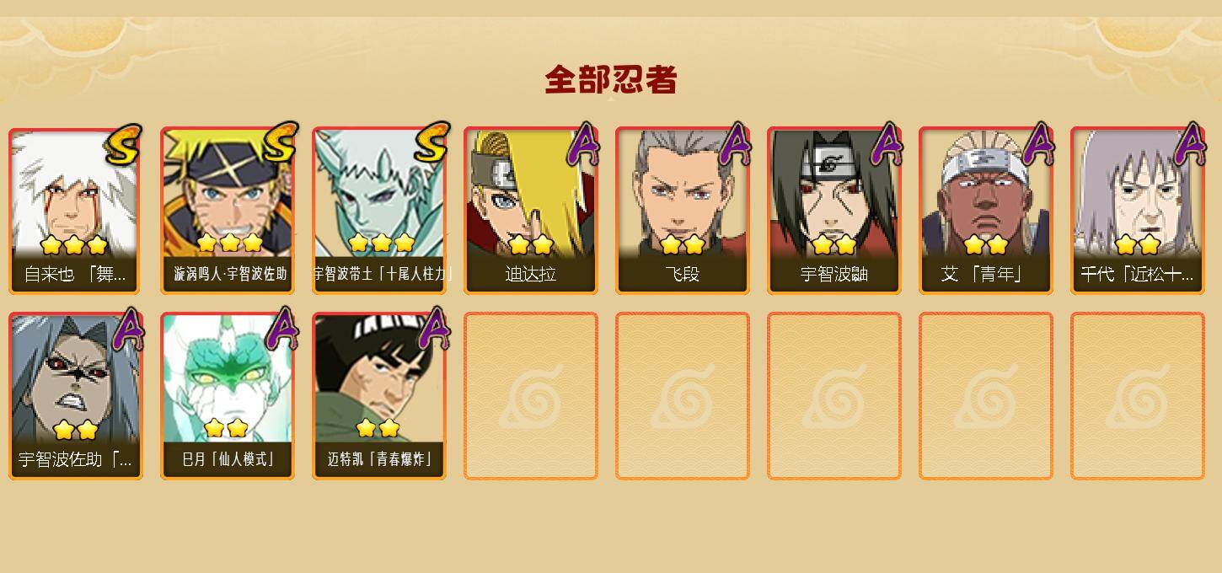The width and height of the screenshot is (1222, 573).
Task: Click the A rank badge on 巳月
Action: [x=281, y=329]
